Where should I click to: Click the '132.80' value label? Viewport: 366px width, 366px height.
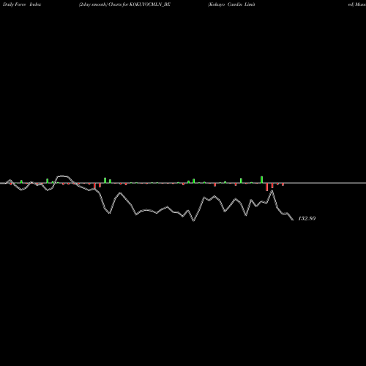(x=307, y=218)
